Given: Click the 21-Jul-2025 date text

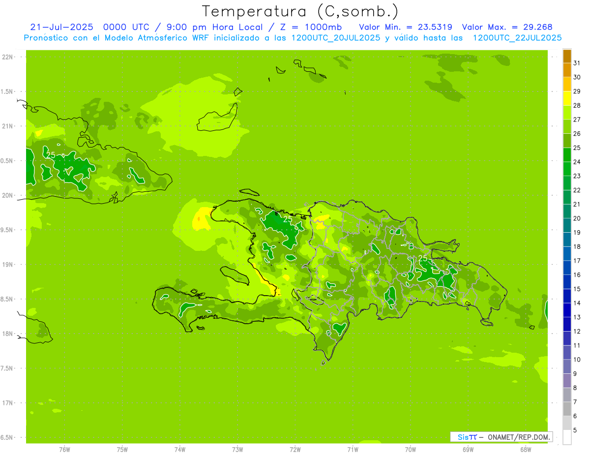Looking at the screenshot, I should point(61,27).
